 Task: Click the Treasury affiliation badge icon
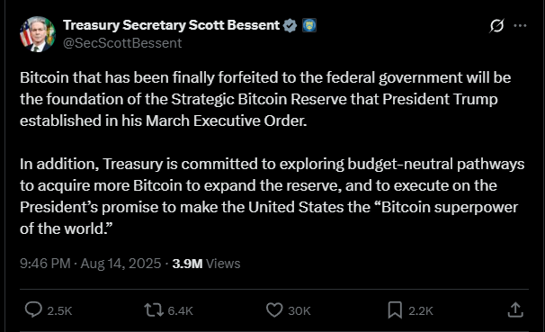coord(309,25)
